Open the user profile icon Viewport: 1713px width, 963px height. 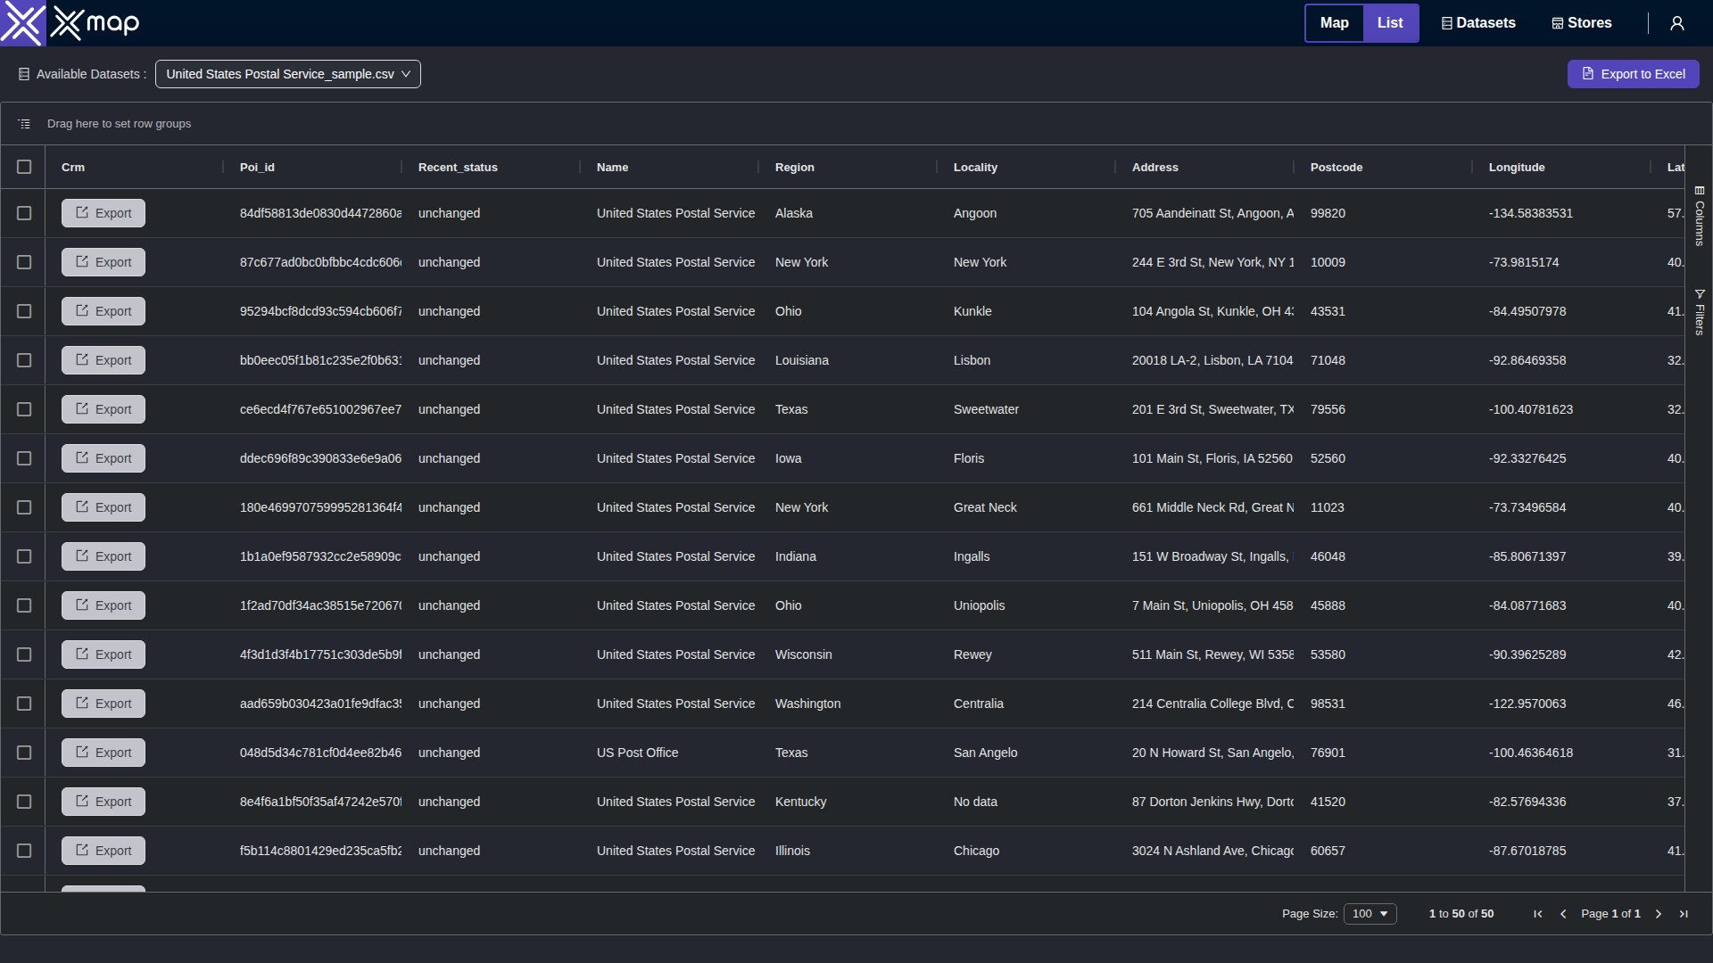click(1676, 23)
